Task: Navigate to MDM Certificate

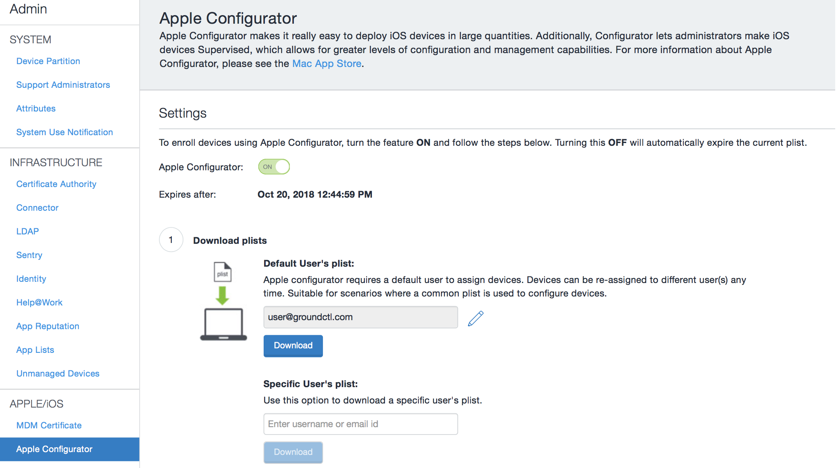Action: pyautogui.click(x=49, y=426)
